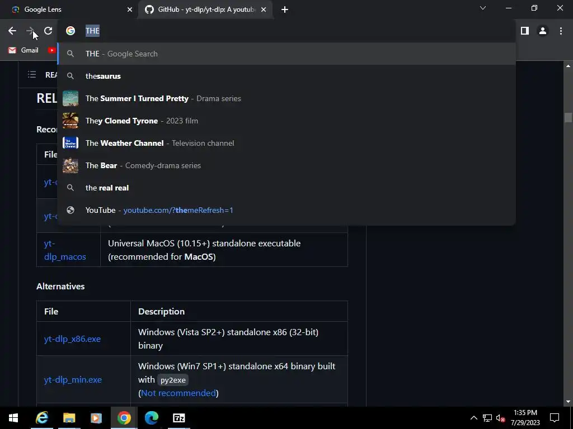Open File Explorer from the taskbar
The height and width of the screenshot is (429, 573).
[x=69, y=418]
